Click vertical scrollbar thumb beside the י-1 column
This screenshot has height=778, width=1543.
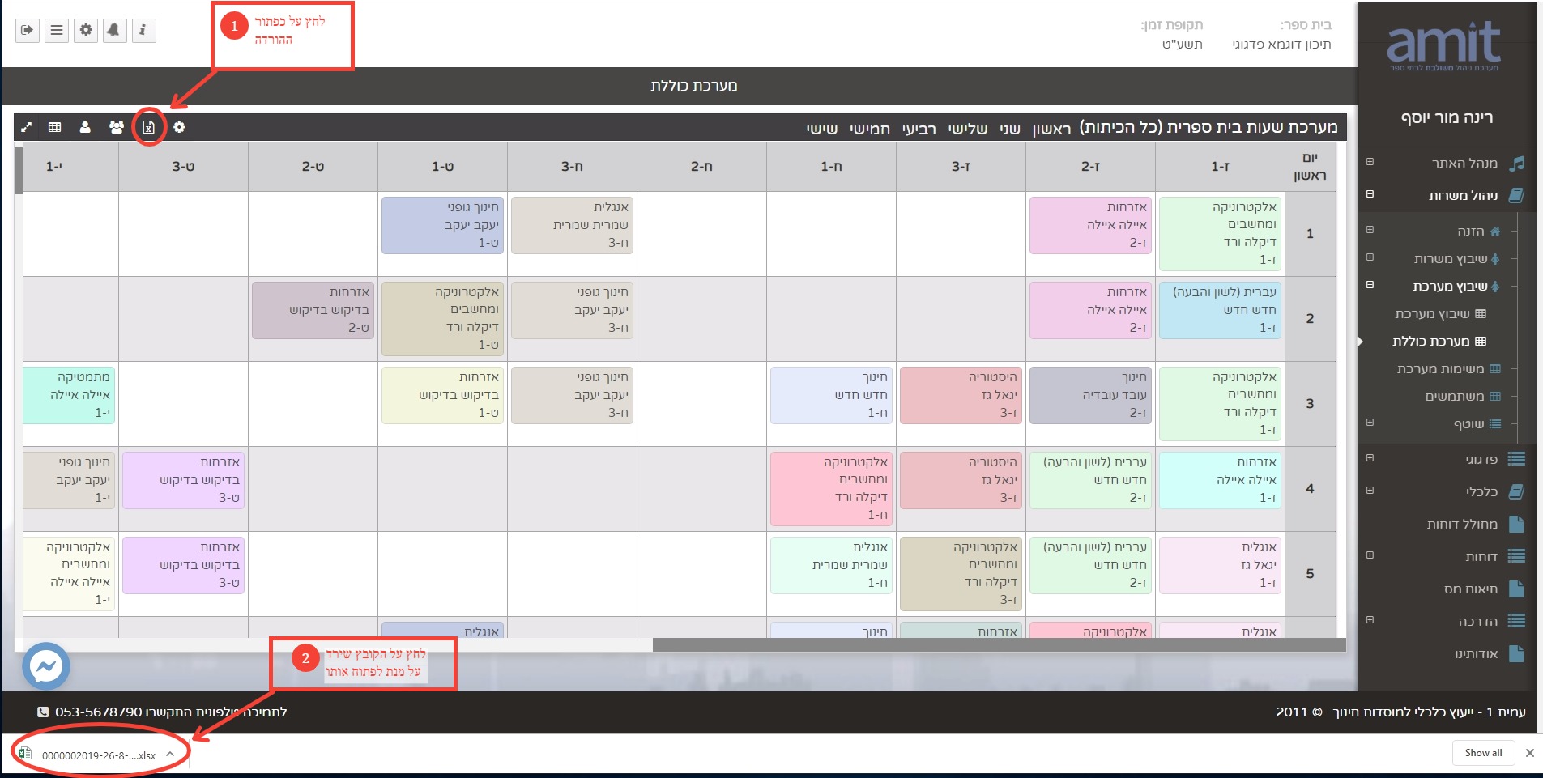(x=18, y=170)
